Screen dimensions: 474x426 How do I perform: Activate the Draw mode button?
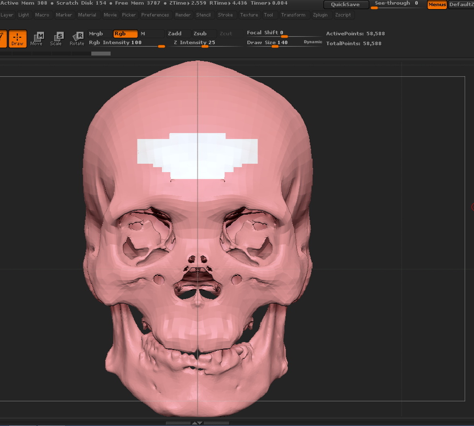[17, 39]
